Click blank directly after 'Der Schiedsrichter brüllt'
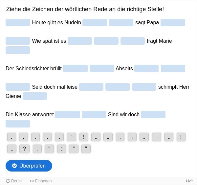 click(76, 69)
